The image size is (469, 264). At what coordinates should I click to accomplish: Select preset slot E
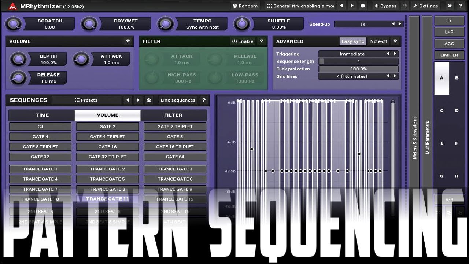coord(442,143)
